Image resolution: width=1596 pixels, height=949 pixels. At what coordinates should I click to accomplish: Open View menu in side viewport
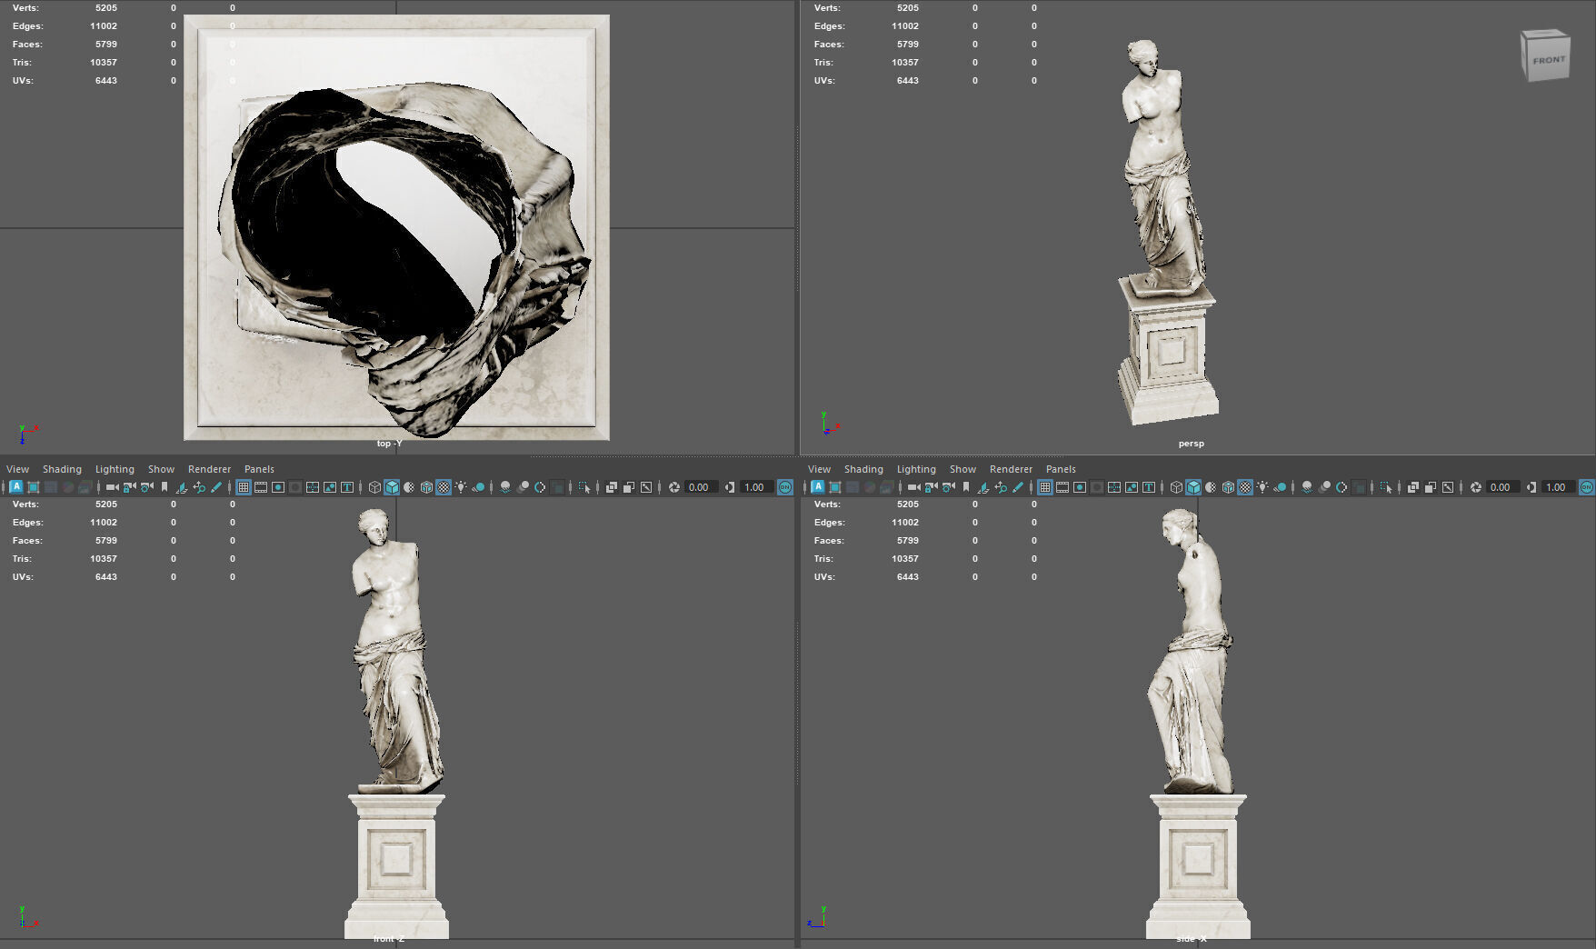(819, 469)
